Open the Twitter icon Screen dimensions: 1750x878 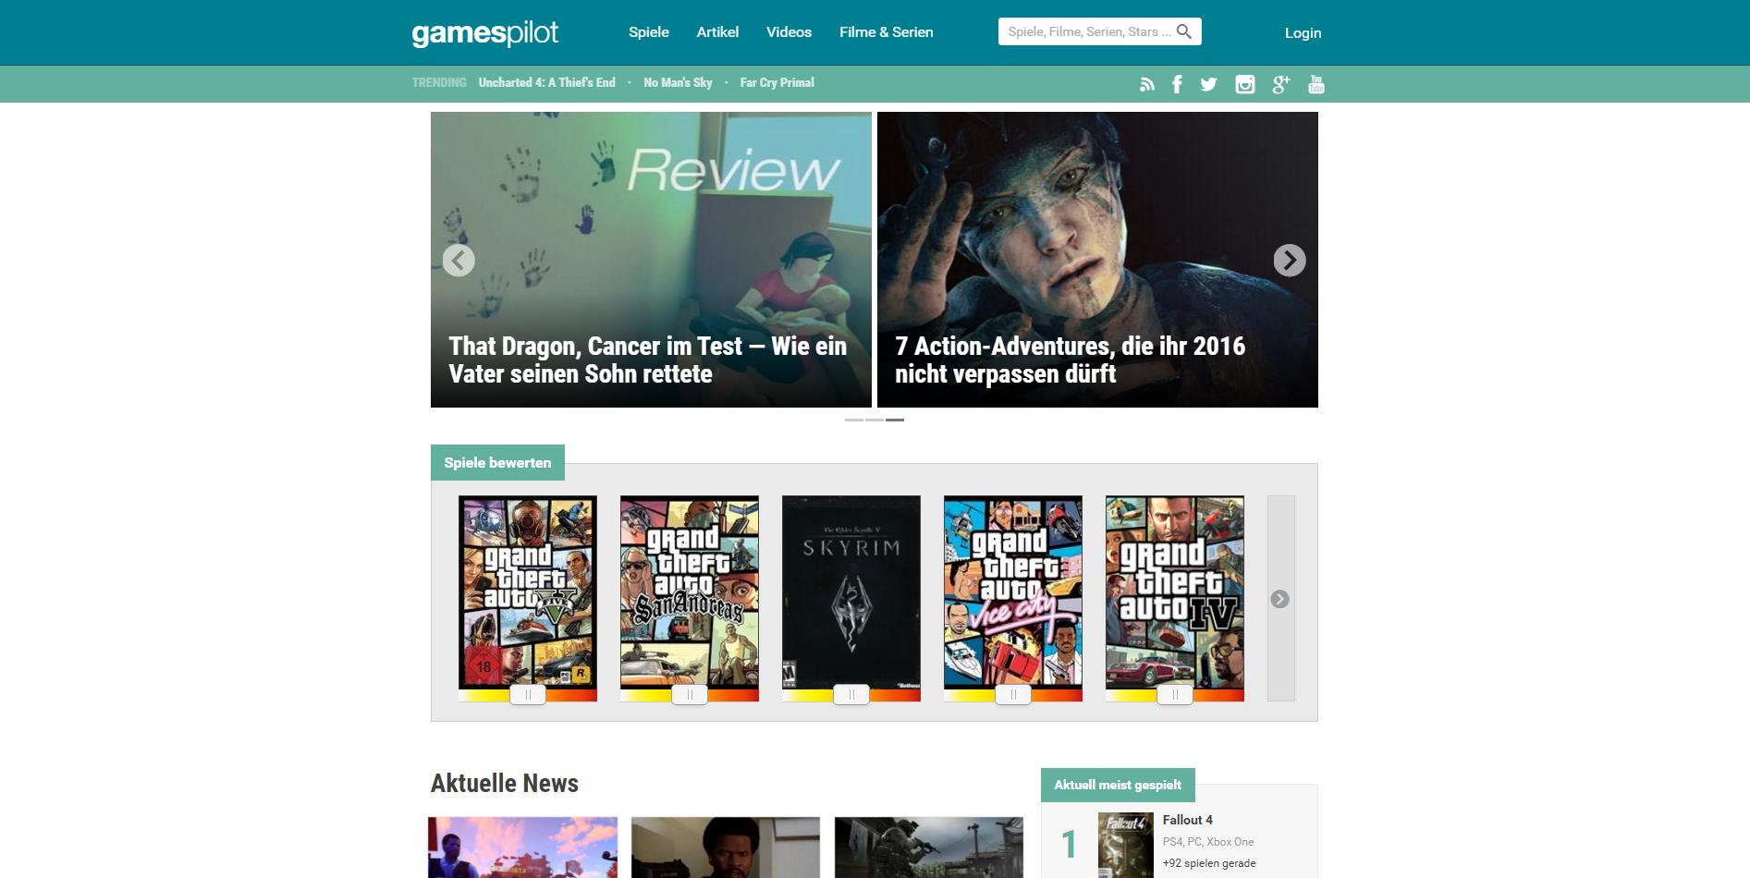pyautogui.click(x=1208, y=84)
